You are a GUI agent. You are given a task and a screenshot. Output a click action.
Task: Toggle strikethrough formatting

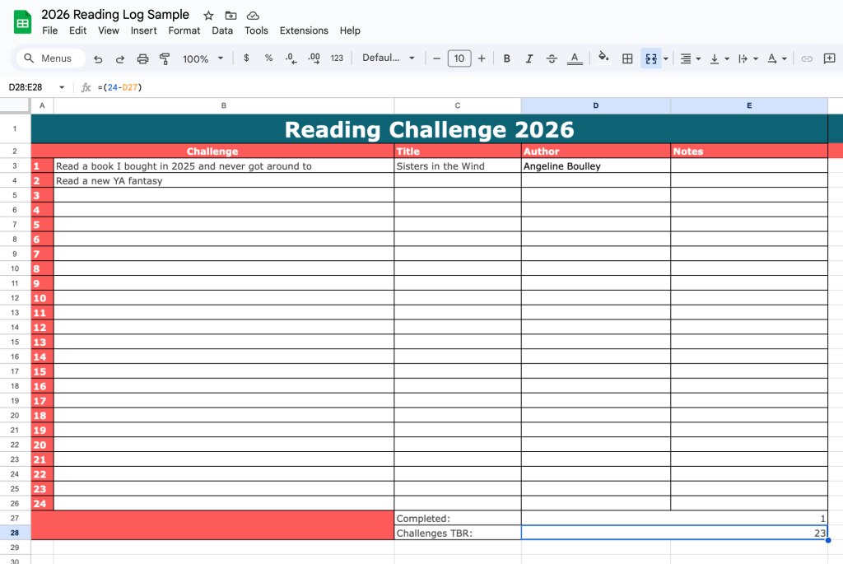[x=552, y=58]
